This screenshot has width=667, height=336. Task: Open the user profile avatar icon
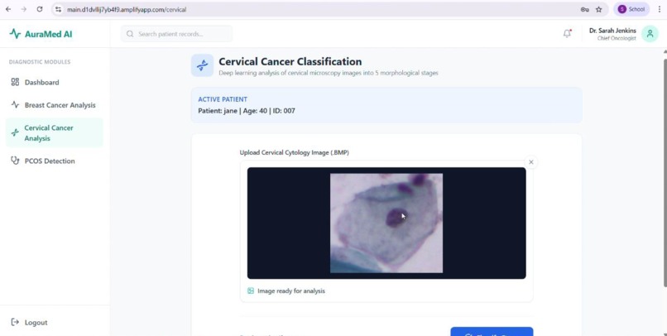pyautogui.click(x=650, y=34)
